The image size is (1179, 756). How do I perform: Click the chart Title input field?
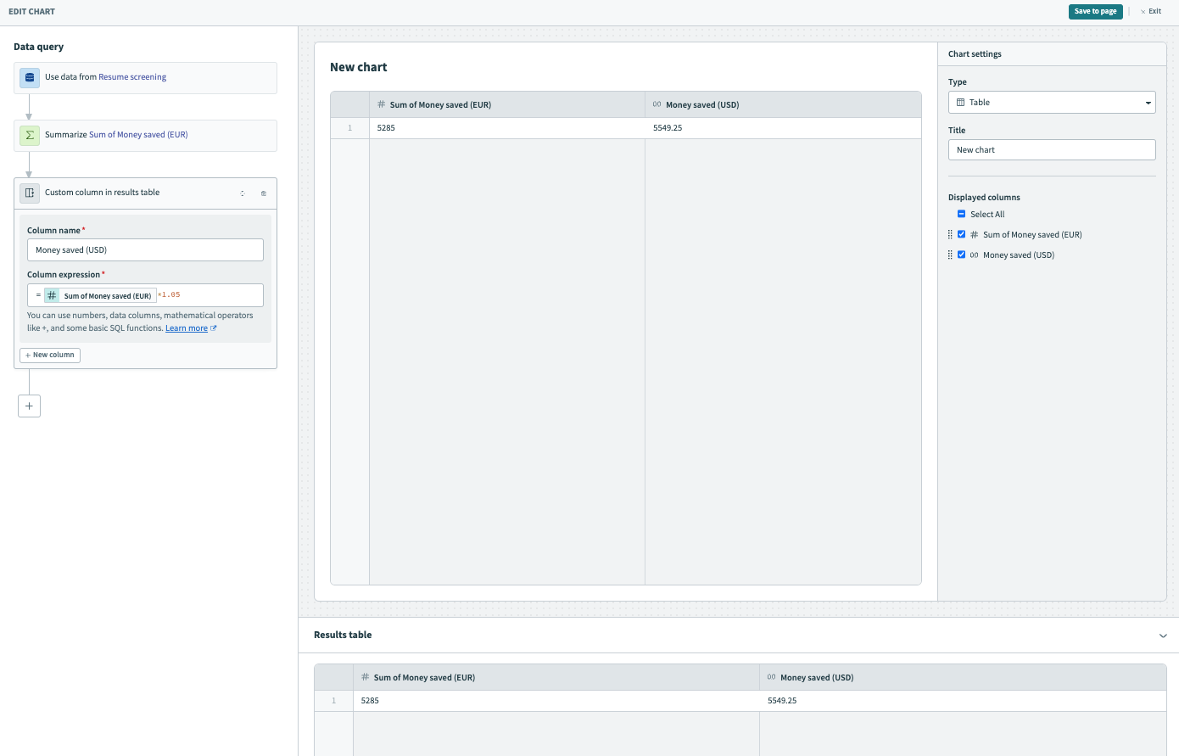(x=1052, y=150)
